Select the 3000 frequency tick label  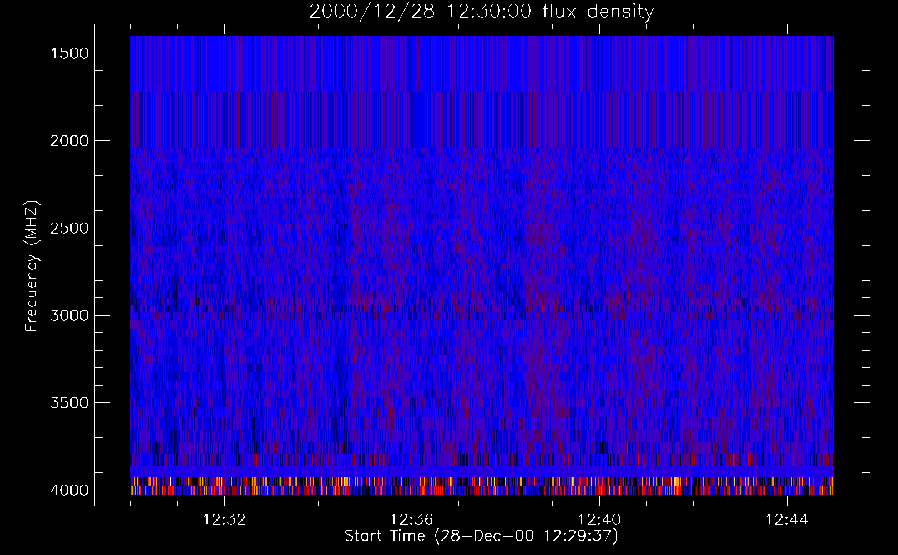point(69,316)
